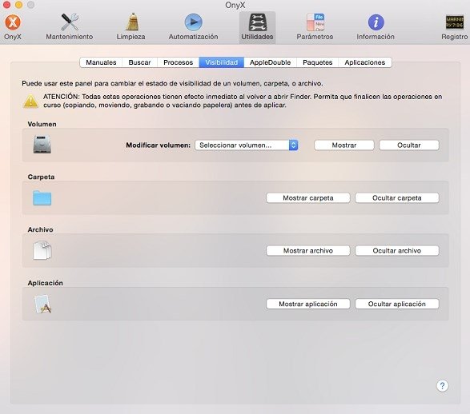Click Mostrar archivo button
This screenshot has height=414, width=470.
coord(308,250)
